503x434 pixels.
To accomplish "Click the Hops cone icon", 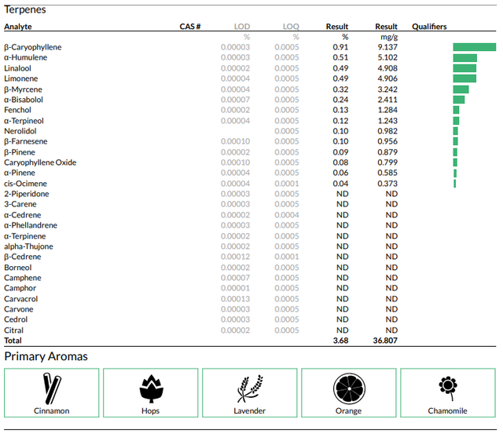I will point(151,388).
